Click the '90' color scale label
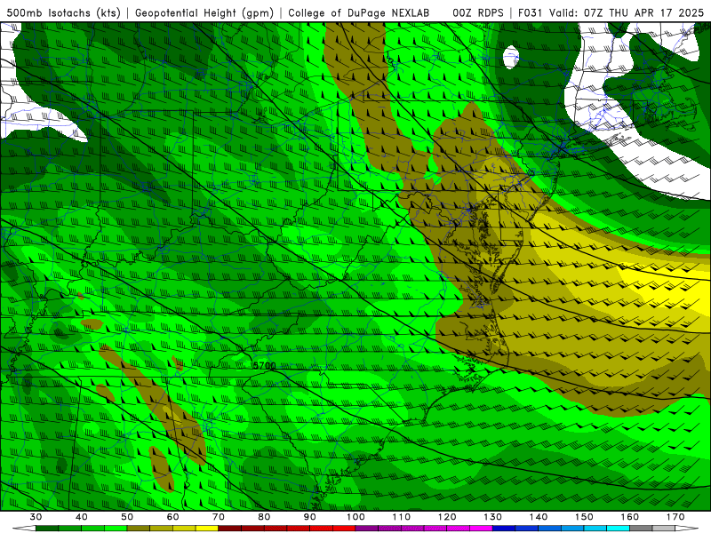The width and height of the screenshot is (711, 533). [x=309, y=517]
